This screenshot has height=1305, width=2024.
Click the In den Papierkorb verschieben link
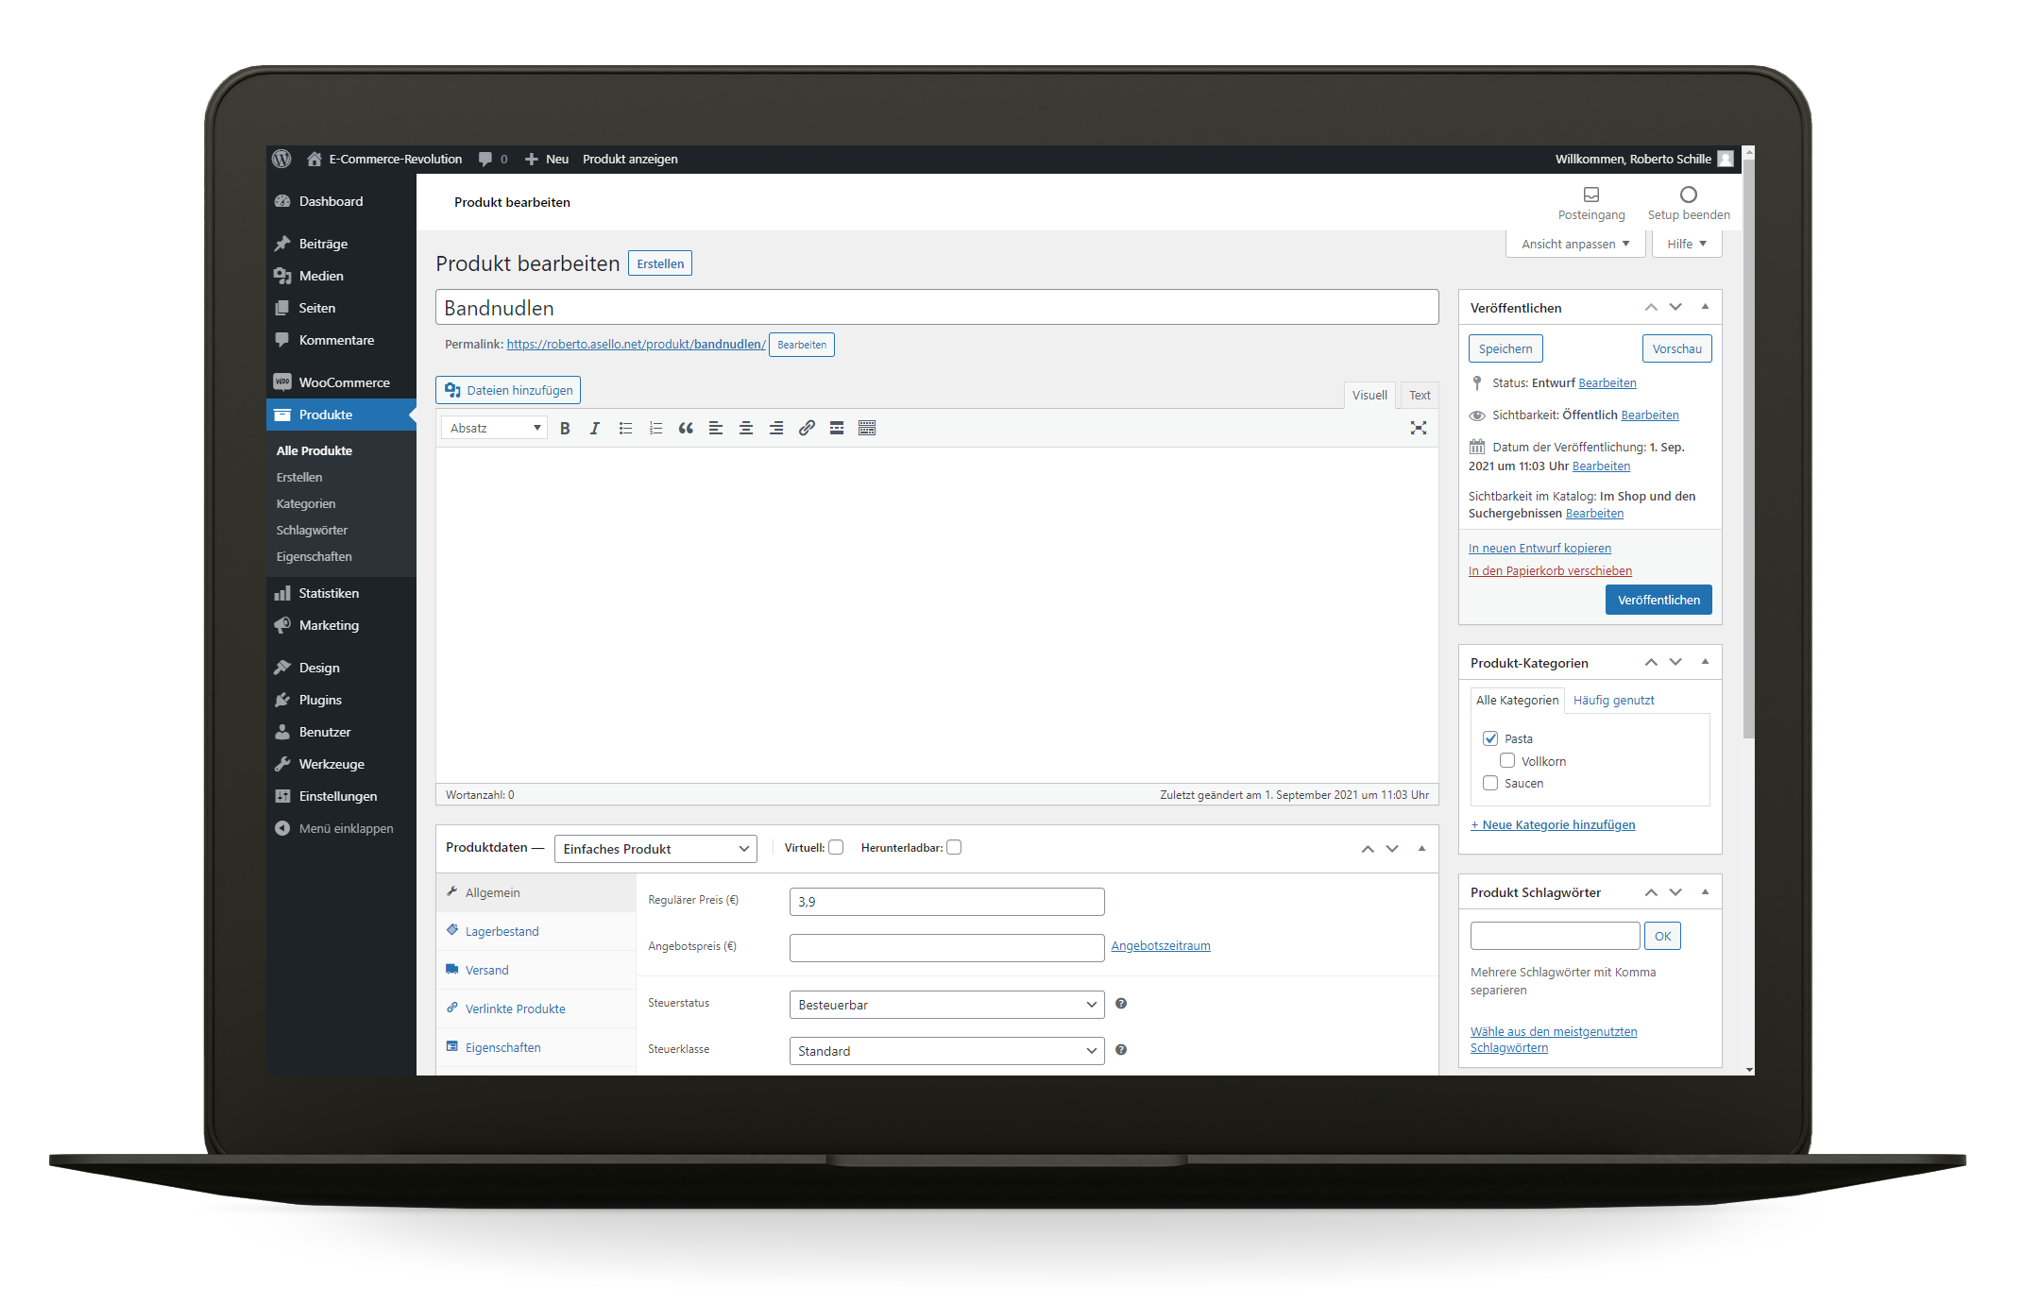(x=1549, y=571)
